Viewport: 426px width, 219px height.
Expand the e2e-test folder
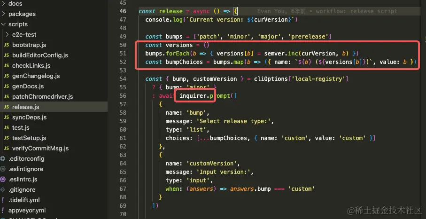click(x=24, y=34)
